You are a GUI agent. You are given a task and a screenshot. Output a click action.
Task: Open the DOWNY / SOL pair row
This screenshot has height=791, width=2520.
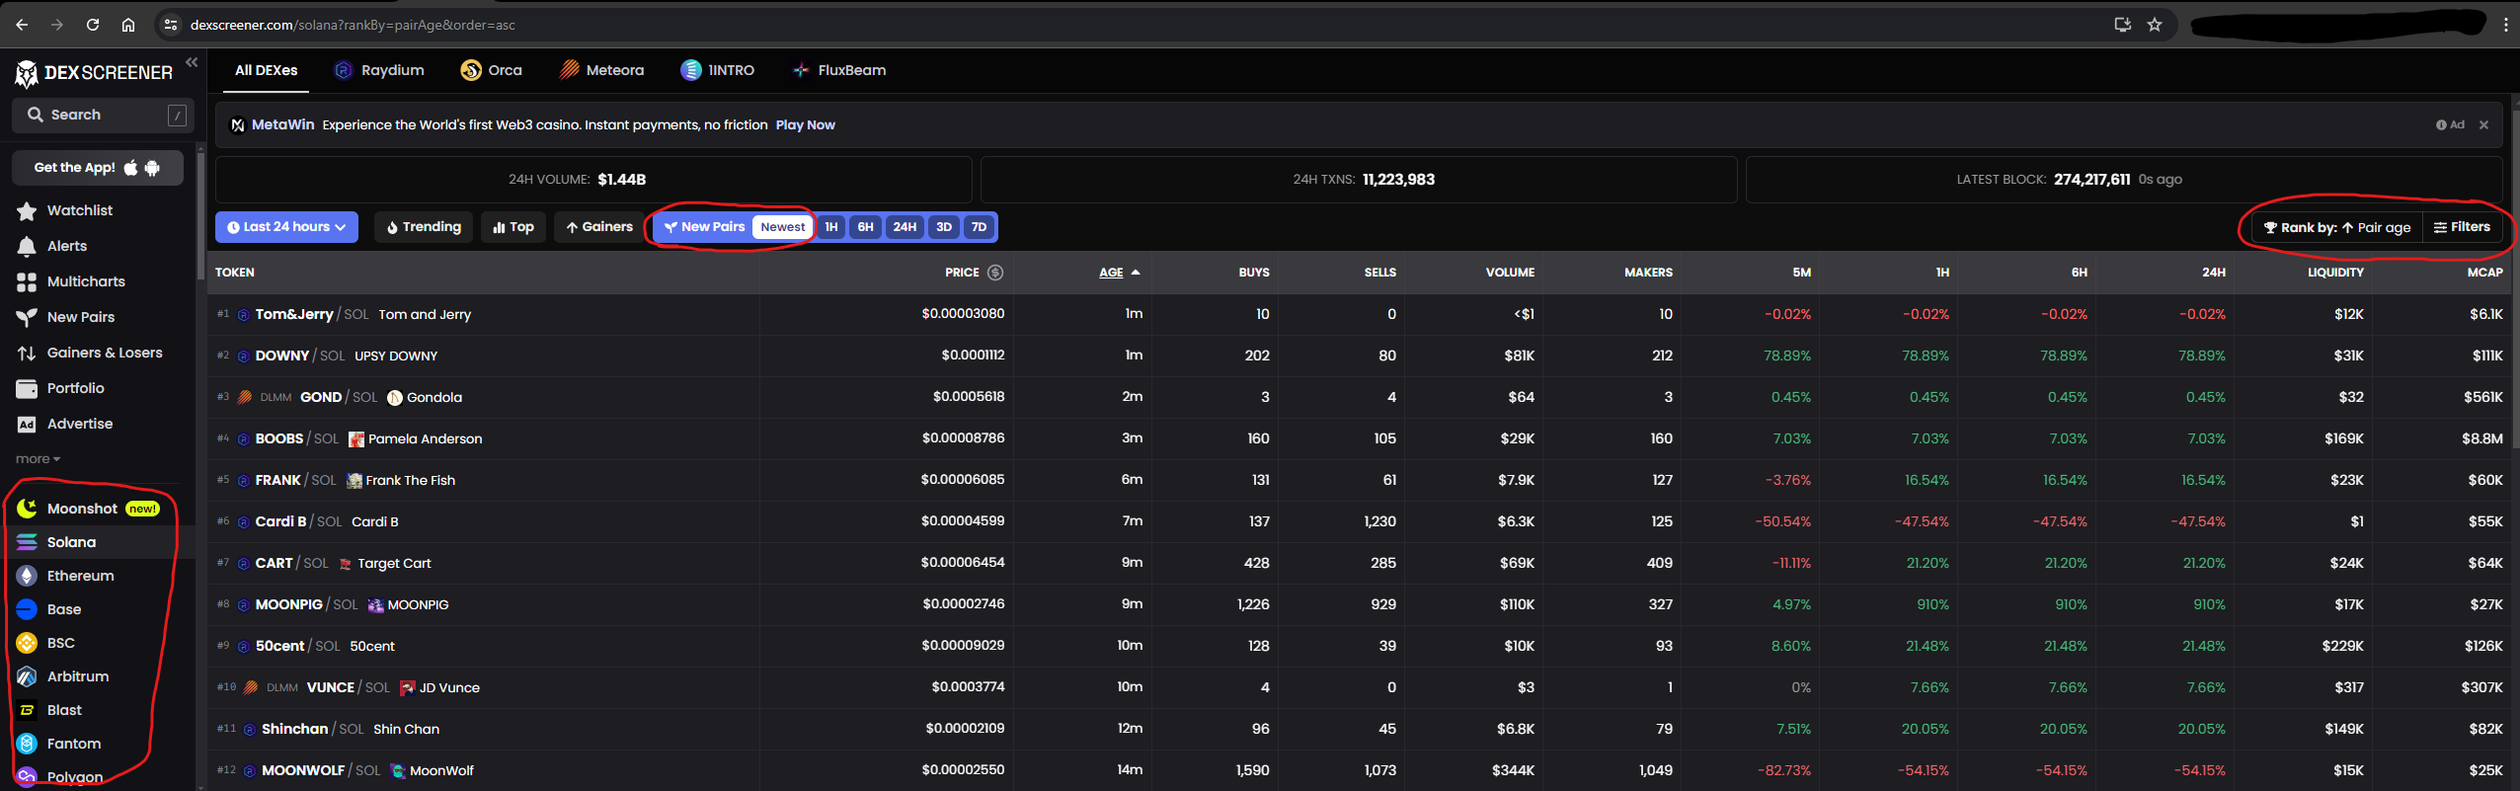[1361, 356]
